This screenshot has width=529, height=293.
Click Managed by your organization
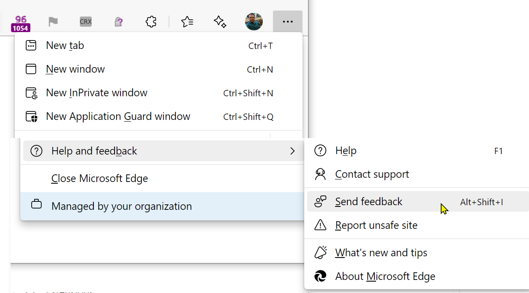tap(121, 206)
